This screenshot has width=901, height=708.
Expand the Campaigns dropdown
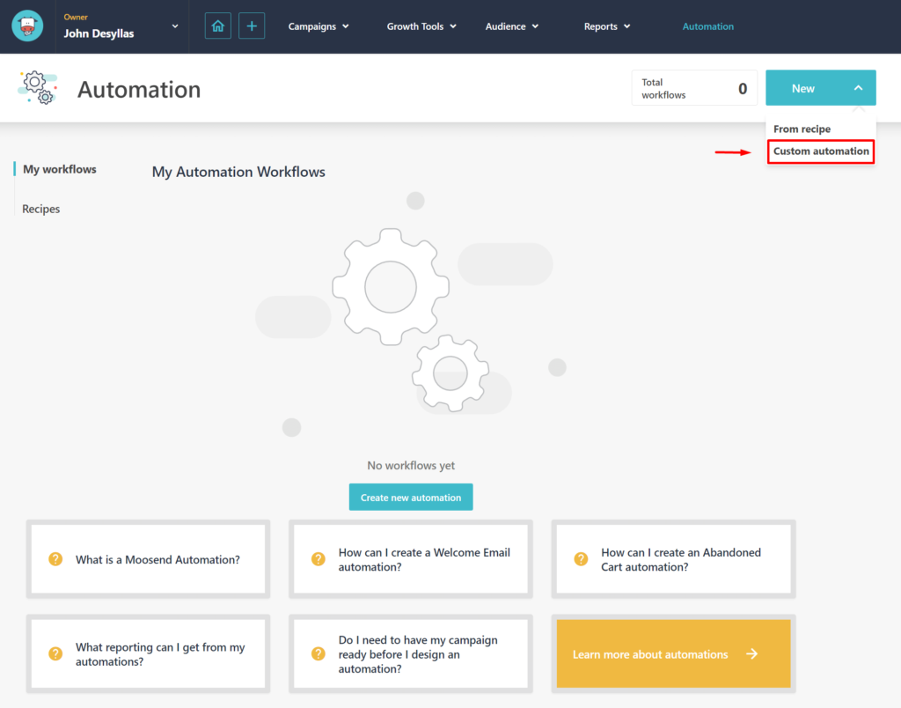point(318,26)
